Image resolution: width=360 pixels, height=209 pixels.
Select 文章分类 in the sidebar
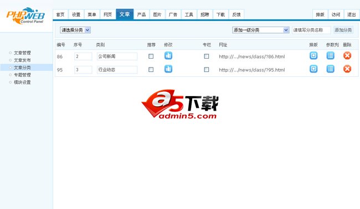(x=22, y=67)
